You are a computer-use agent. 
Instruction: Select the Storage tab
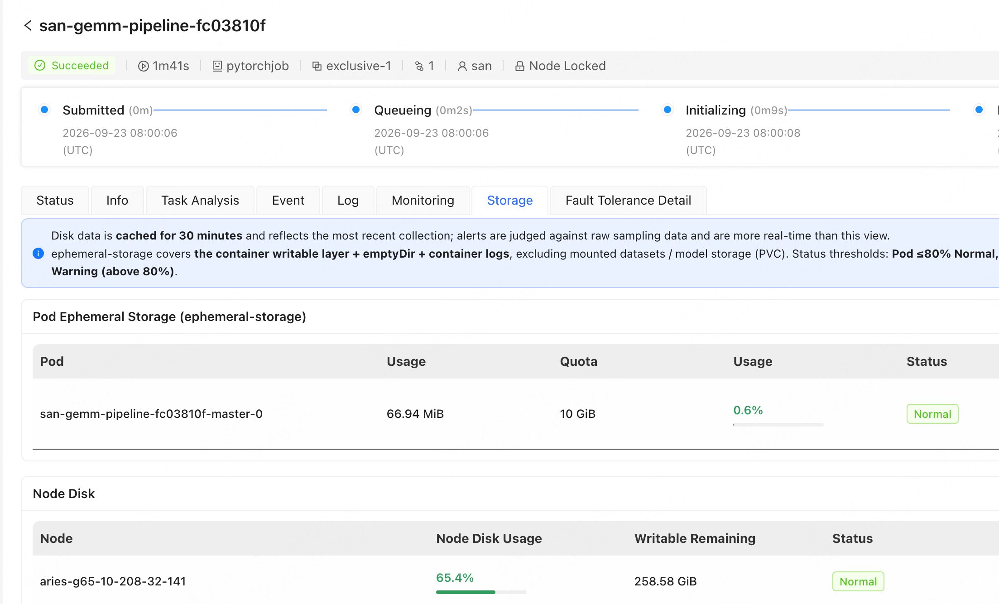[510, 200]
